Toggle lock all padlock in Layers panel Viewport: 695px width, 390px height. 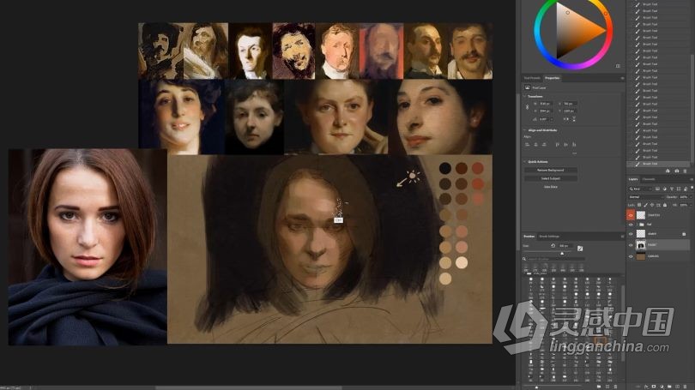(x=665, y=205)
